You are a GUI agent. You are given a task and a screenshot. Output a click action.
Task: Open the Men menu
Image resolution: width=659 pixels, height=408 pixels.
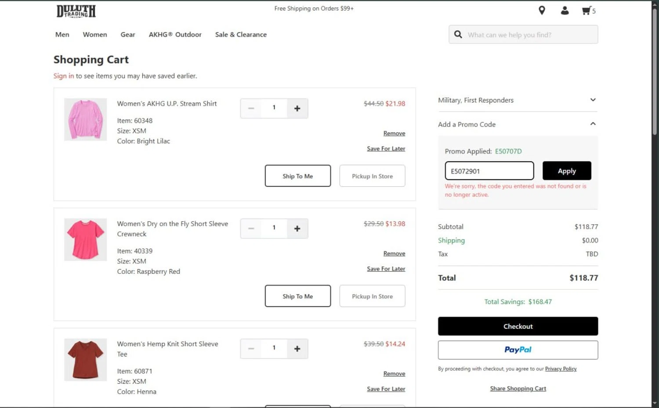(x=62, y=34)
